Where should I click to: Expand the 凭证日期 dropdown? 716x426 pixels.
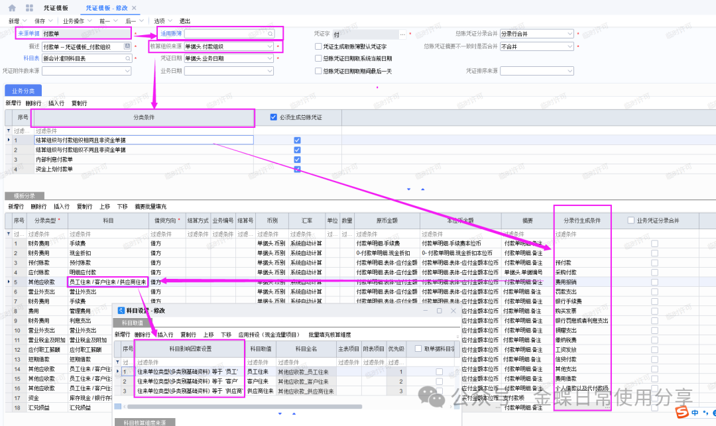pos(269,58)
